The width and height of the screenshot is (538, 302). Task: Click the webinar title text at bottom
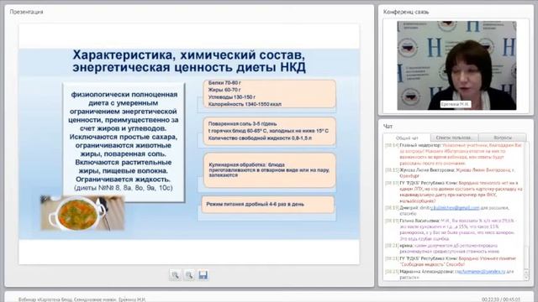82,299
